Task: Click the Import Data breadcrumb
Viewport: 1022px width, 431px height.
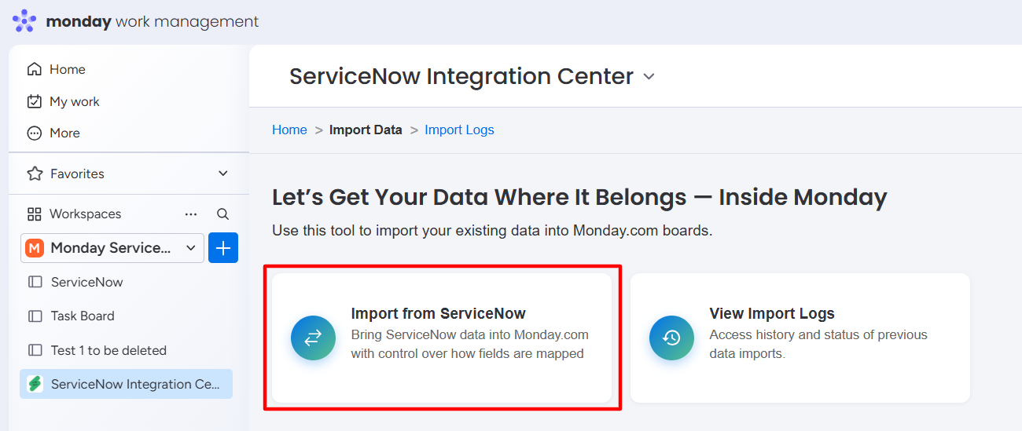Action: pyautogui.click(x=366, y=130)
